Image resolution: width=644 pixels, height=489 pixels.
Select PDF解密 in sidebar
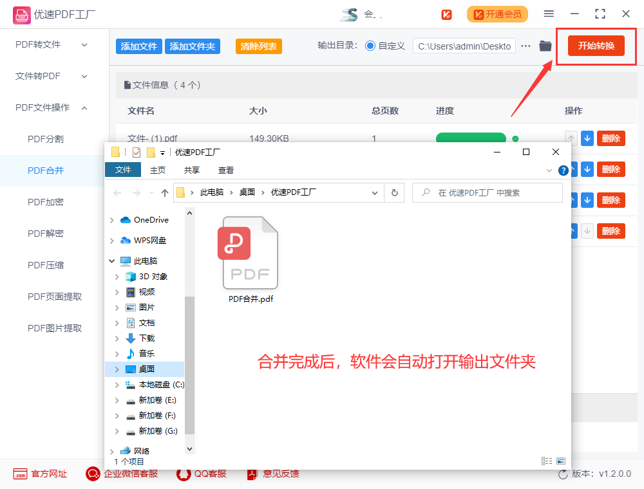click(x=46, y=234)
